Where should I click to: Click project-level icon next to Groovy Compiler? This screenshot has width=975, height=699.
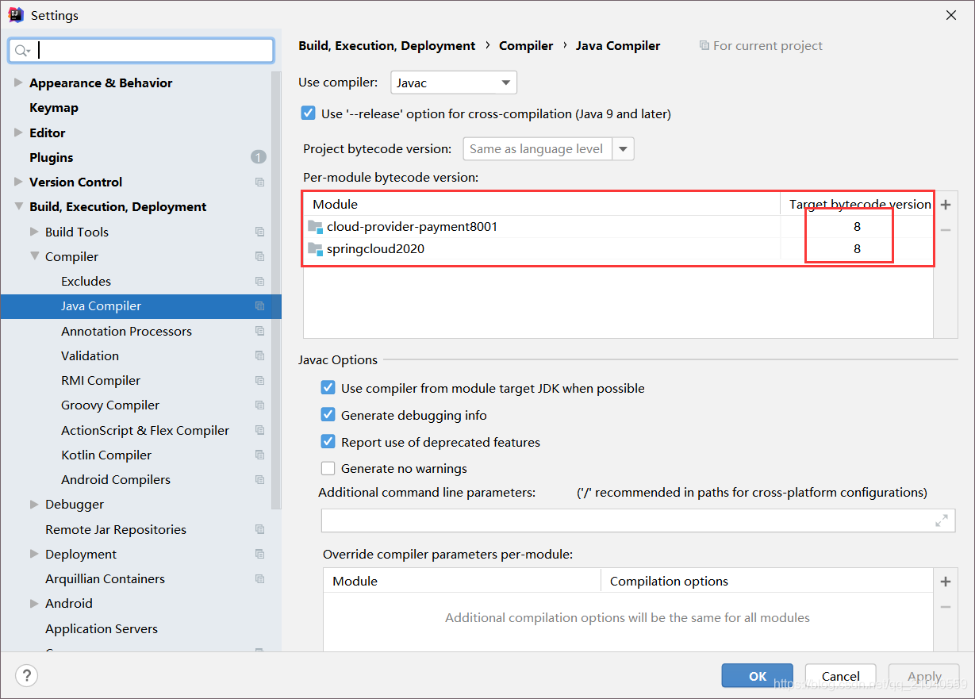[x=259, y=405]
